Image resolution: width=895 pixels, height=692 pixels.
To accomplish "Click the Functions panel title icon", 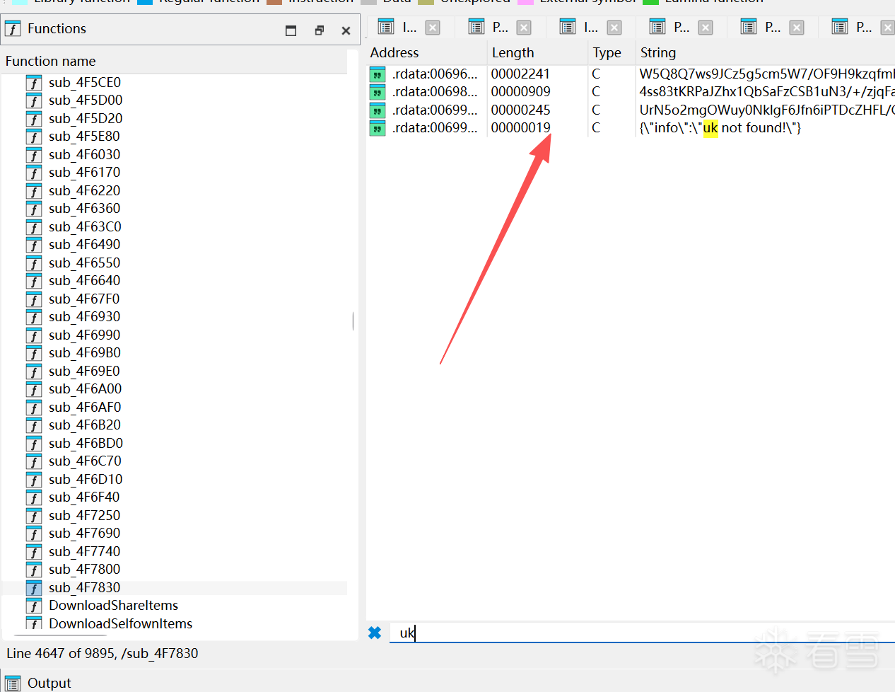I will [13, 29].
